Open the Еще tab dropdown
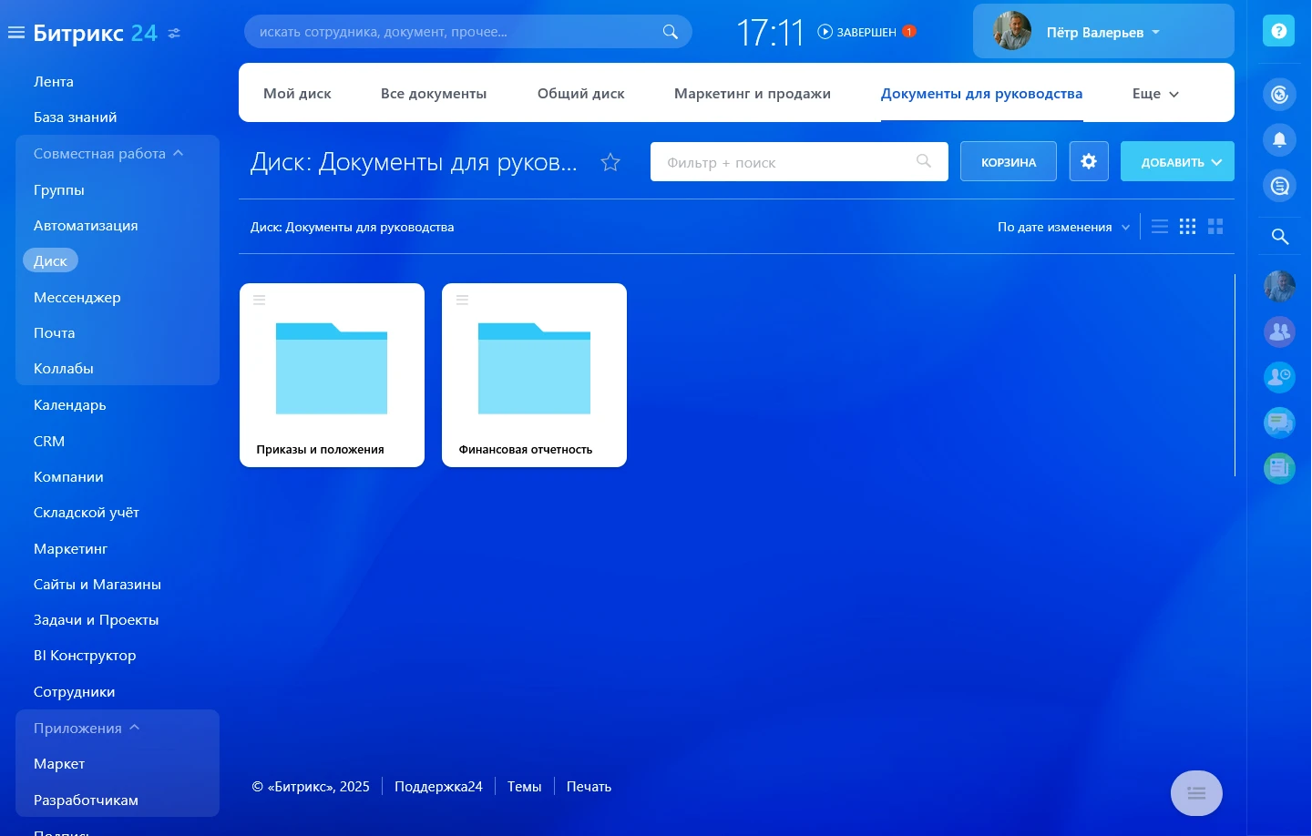 [x=1154, y=93]
